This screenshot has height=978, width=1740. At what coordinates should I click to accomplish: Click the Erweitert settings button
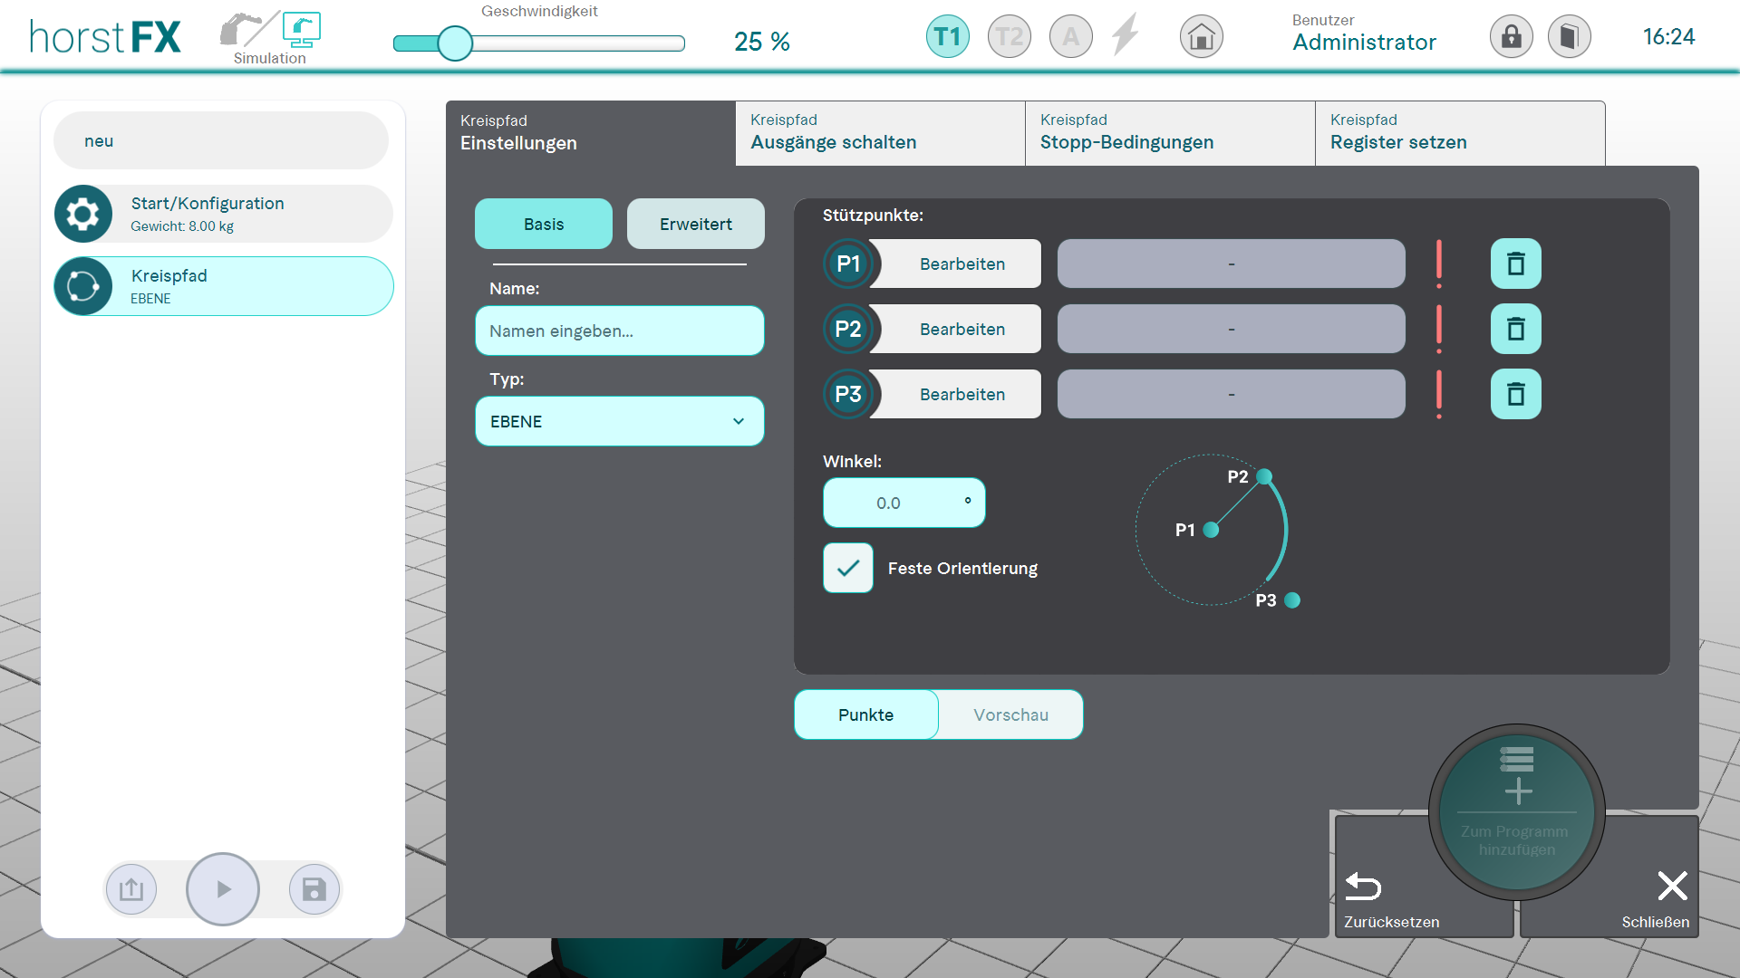pyautogui.click(x=695, y=224)
